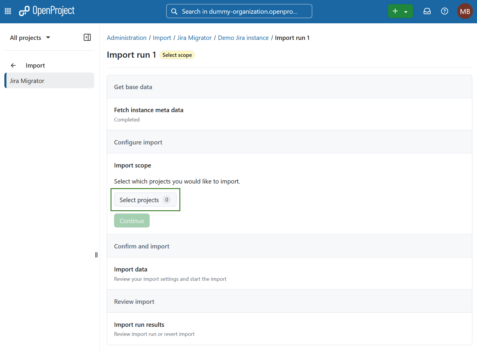Open the Import breadcrumb link
Image resolution: width=477 pixels, height=353 pixels.
tap(162, 38)
